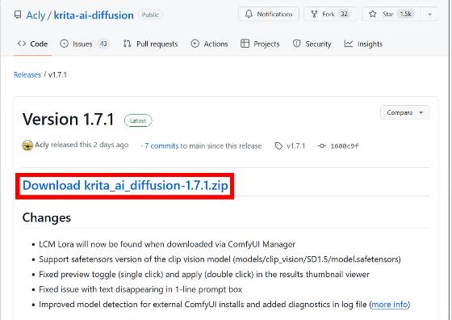Click the fork count 32

(344, 14)
